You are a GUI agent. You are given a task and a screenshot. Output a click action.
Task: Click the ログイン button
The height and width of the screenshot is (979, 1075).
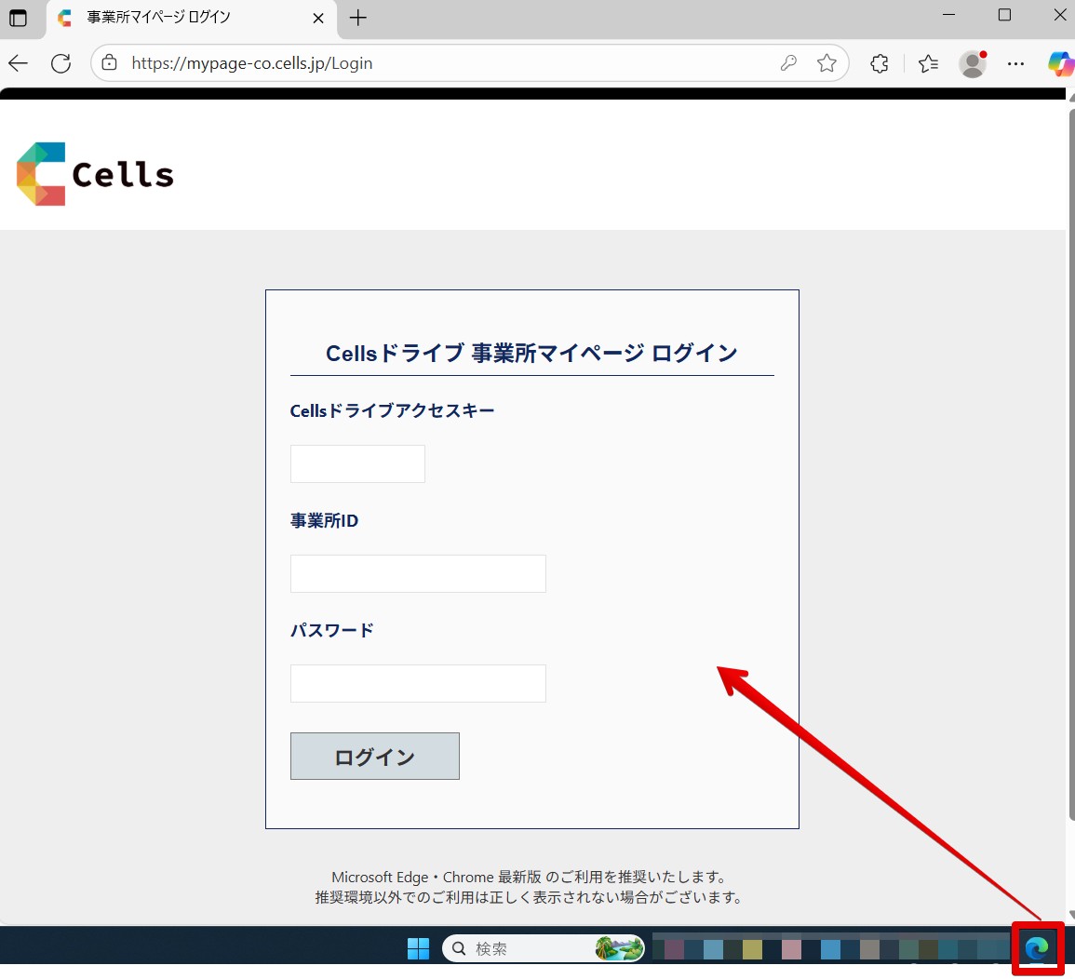tap(375, 757)
